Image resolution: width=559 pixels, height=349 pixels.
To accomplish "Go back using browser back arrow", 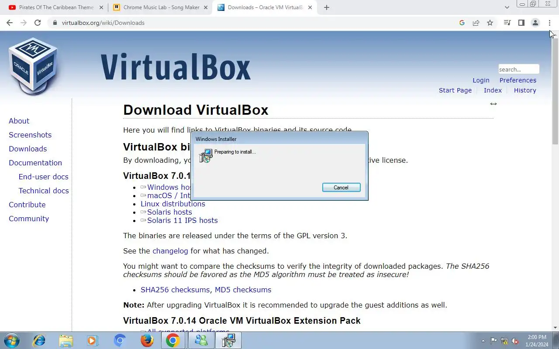I will [x=10, y=23].
